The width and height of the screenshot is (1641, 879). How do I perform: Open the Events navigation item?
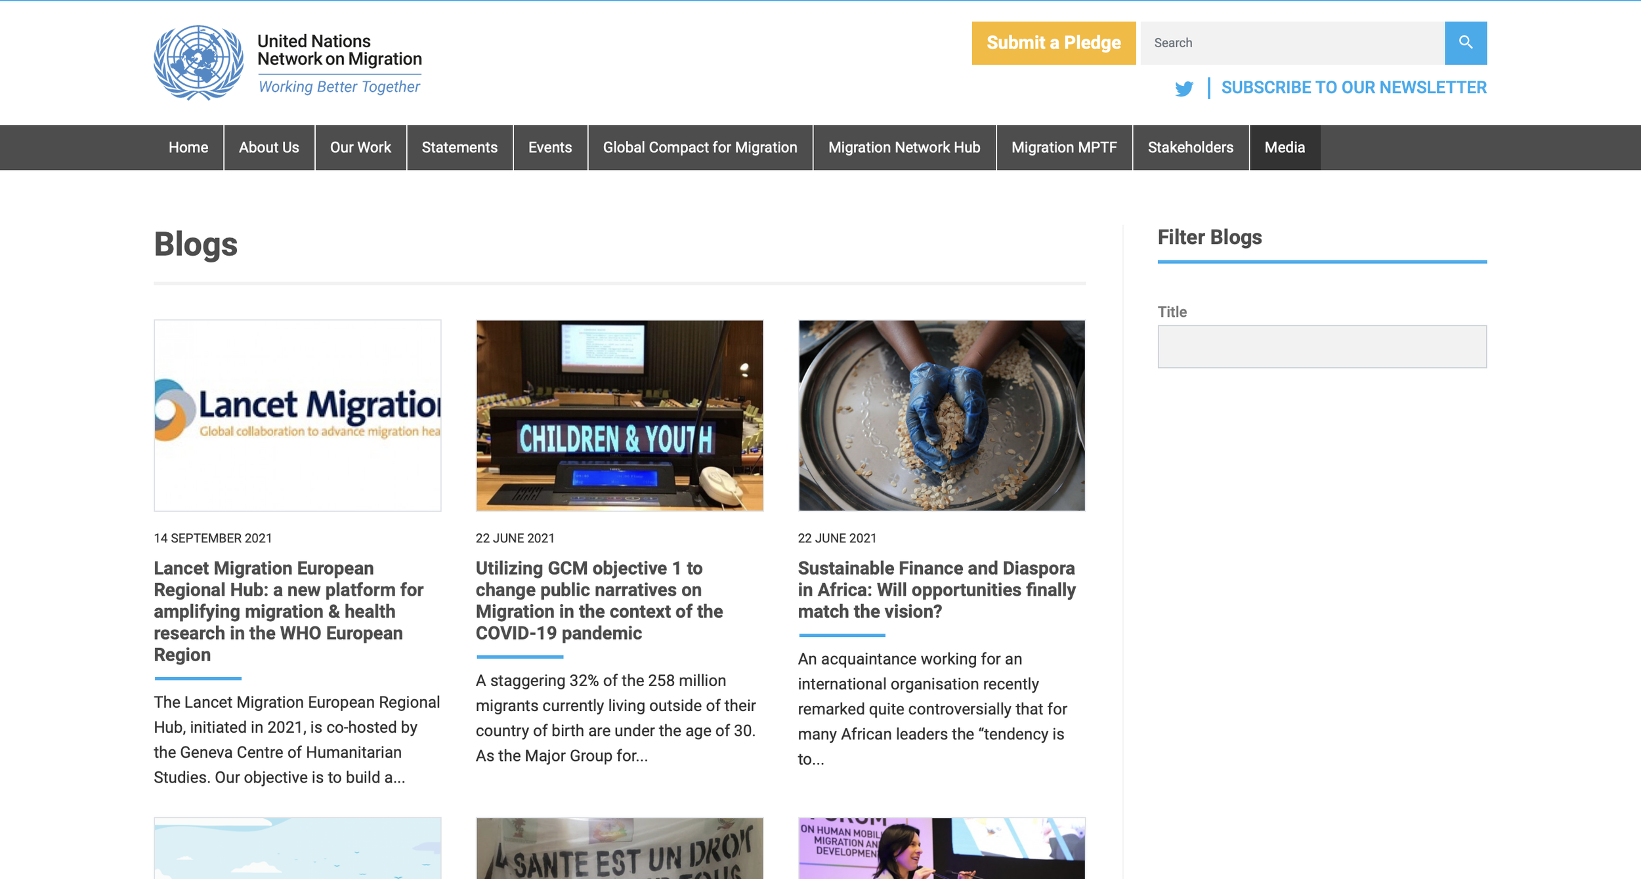[550, 148]
